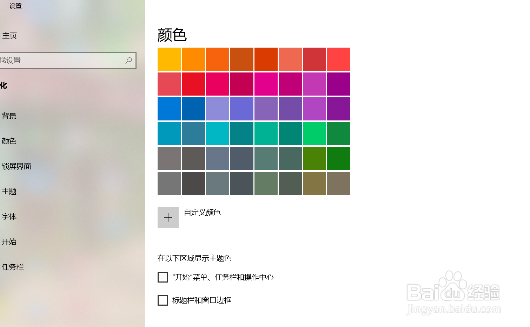Select the deep purple swatch ending third row
530x327 pixels.
click(339, 109)
